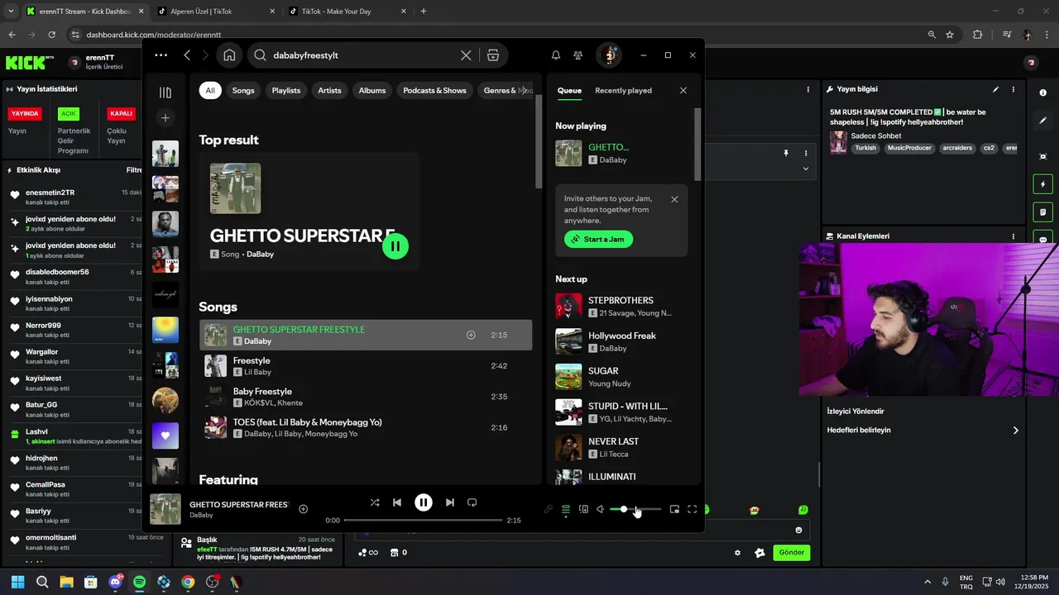1059x595 pixels.
Task: Open the Liked Songs heart playlist
Action: 165,436
